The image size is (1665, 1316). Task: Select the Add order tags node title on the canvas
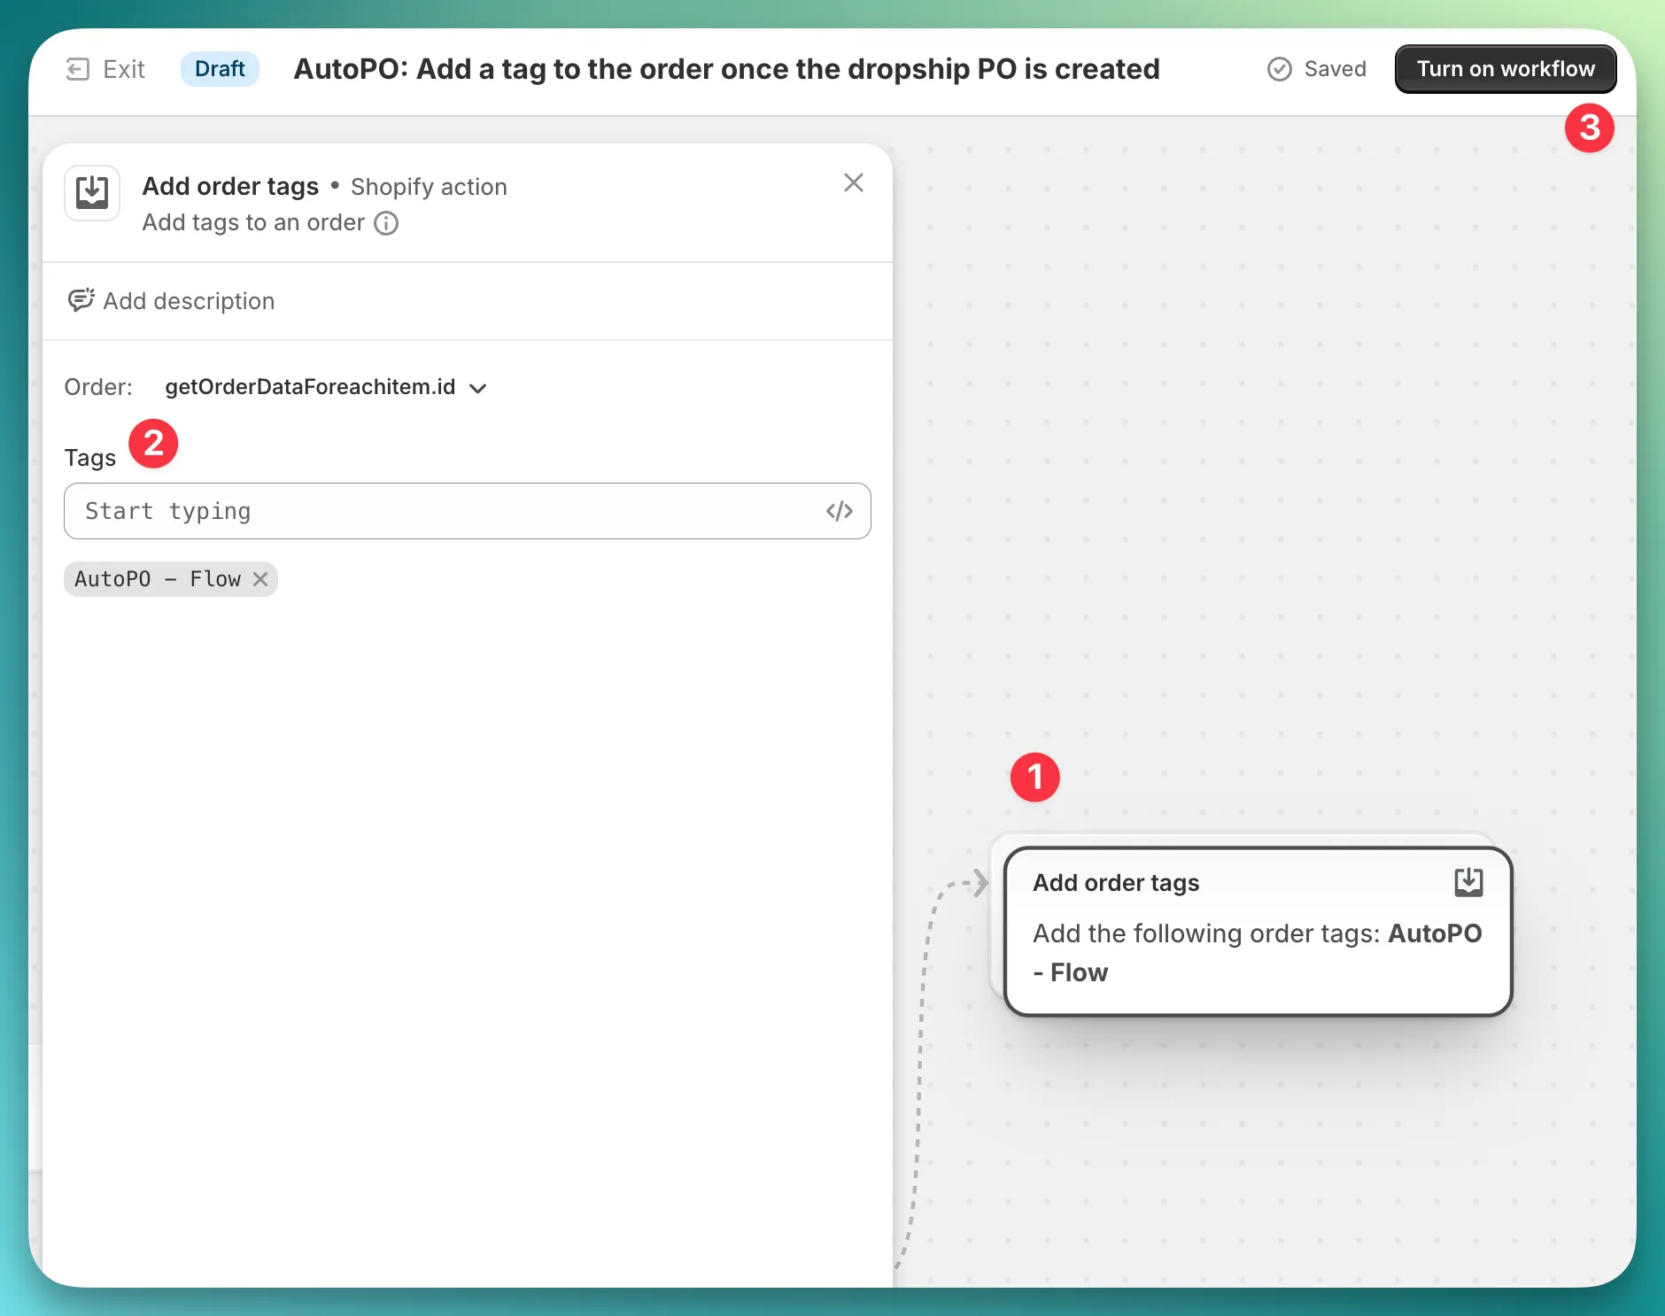1115,883
